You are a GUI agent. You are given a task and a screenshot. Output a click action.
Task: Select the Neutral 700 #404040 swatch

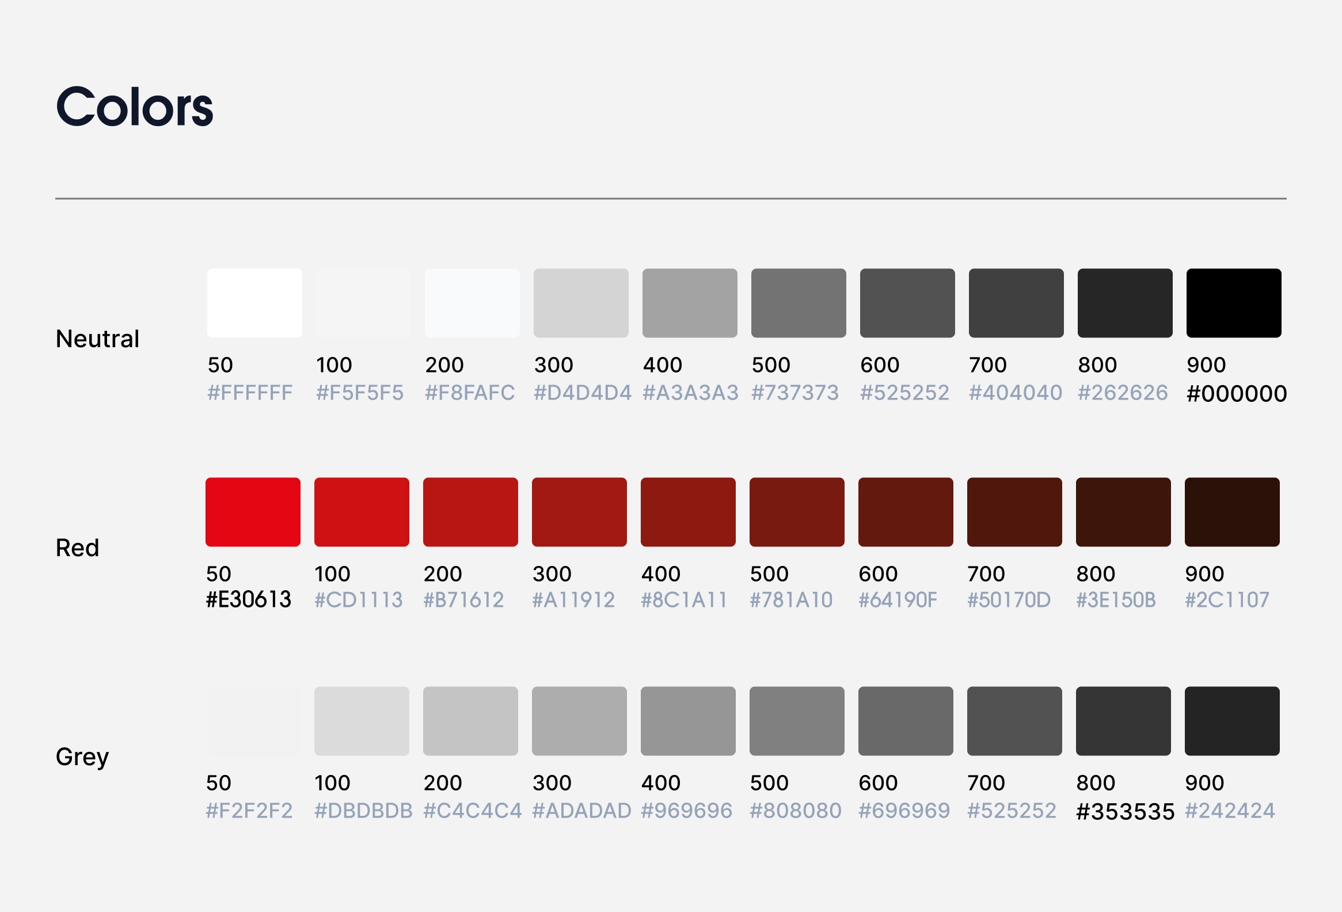point(1016,303)
